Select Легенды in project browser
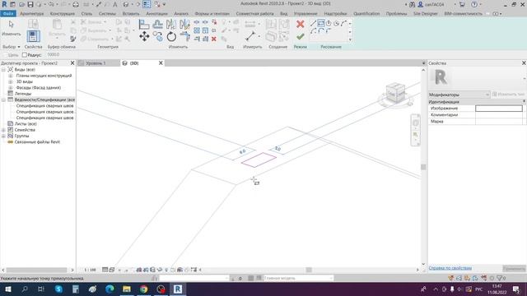Viewport: 527px width, 296px height. point(23,94)
